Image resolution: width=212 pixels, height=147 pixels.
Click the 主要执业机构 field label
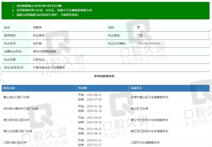pos(13,51)
